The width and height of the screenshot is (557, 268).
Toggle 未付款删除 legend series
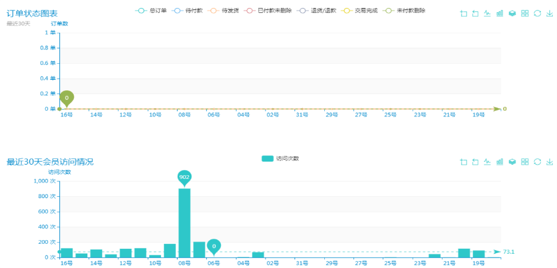pyautogui.click(x=404, y=11)
